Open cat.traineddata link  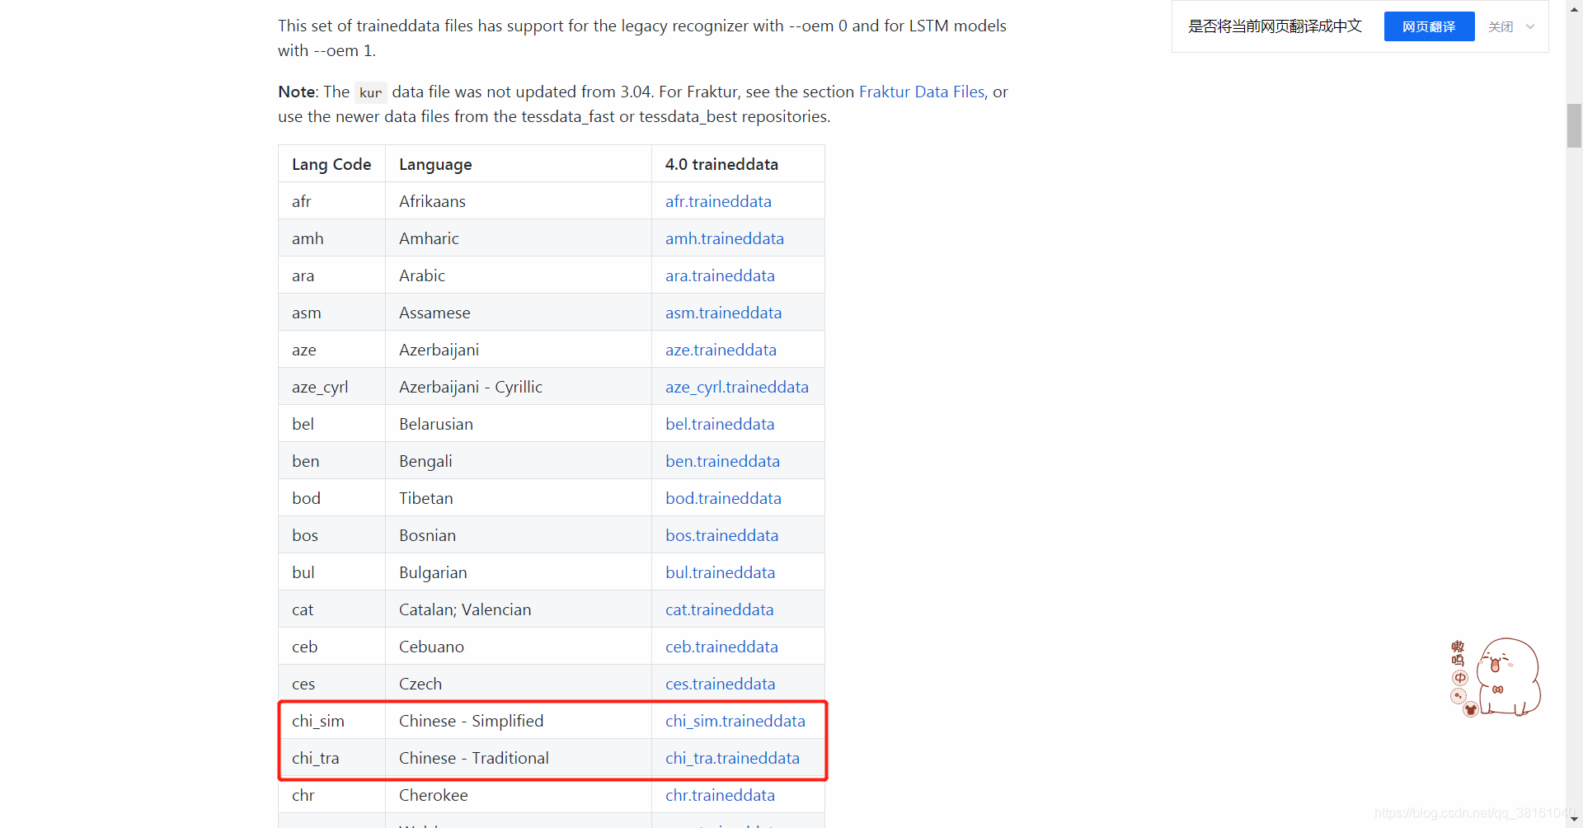tap(719, 609)
